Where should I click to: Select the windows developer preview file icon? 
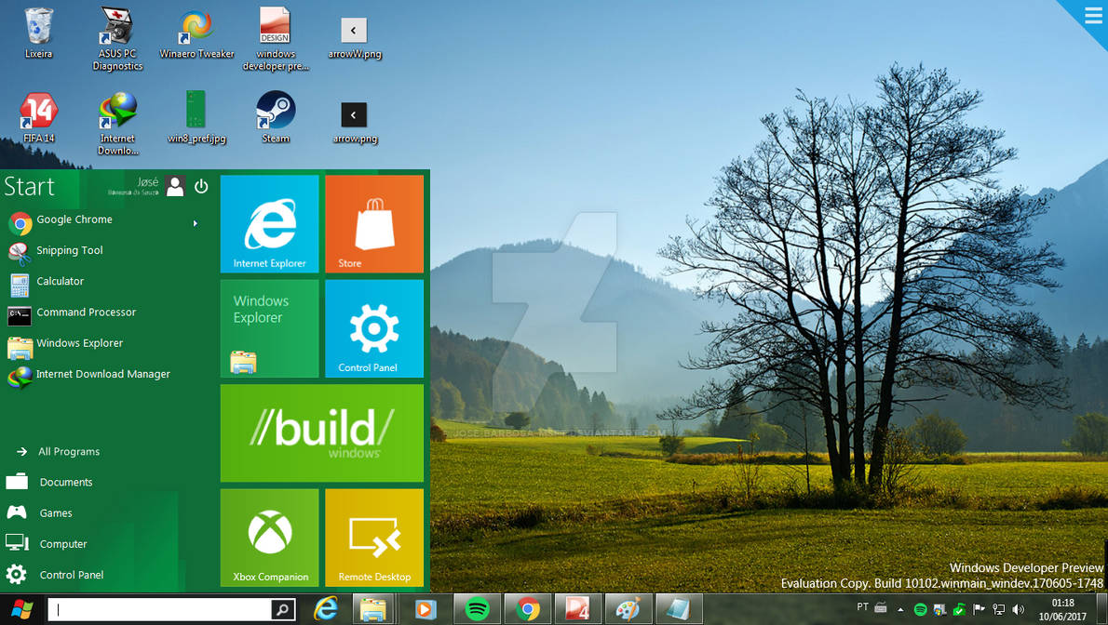276,38
